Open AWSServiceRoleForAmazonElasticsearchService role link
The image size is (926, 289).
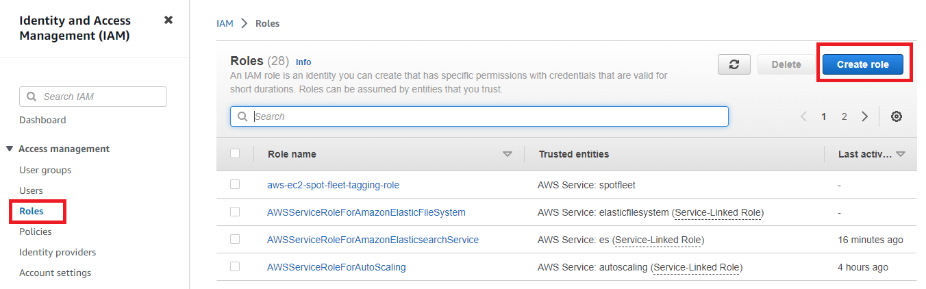[373, 240]
